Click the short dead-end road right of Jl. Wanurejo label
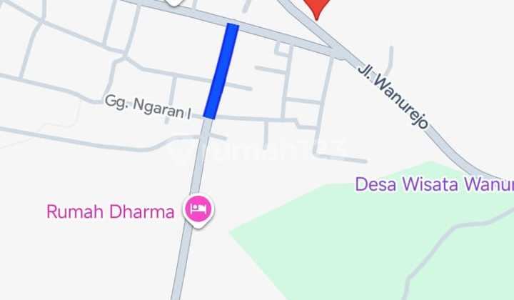Image resolution: width=514 pixels, height=300 pixels. click(390, 62)
